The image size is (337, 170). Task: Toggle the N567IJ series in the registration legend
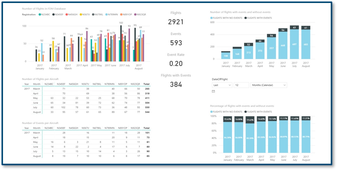click(x=85, y=15)
